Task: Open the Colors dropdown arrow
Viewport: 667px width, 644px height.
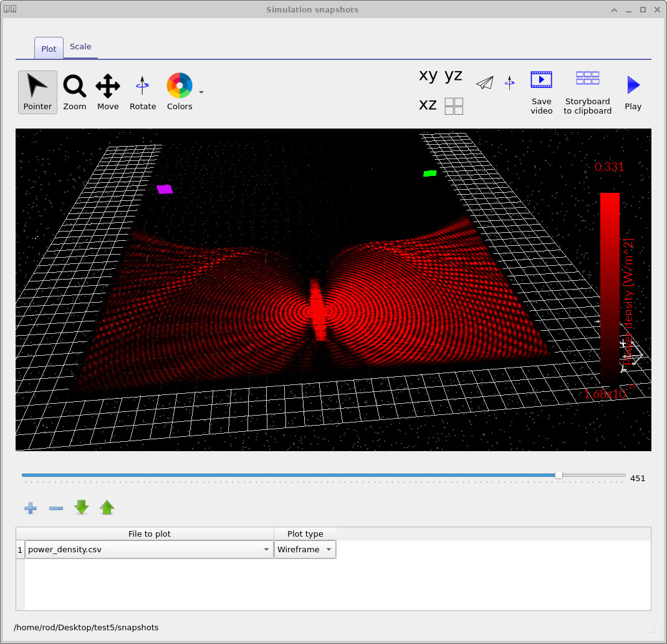Action: (x=201, y=92)
